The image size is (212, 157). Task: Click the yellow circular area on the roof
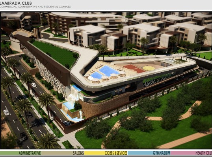[149, 68]
